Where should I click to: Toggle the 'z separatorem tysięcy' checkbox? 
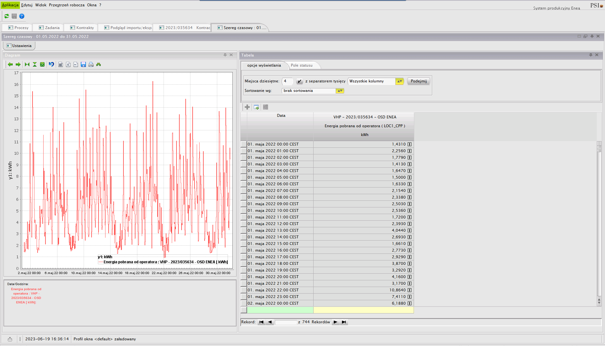point(299,81)
